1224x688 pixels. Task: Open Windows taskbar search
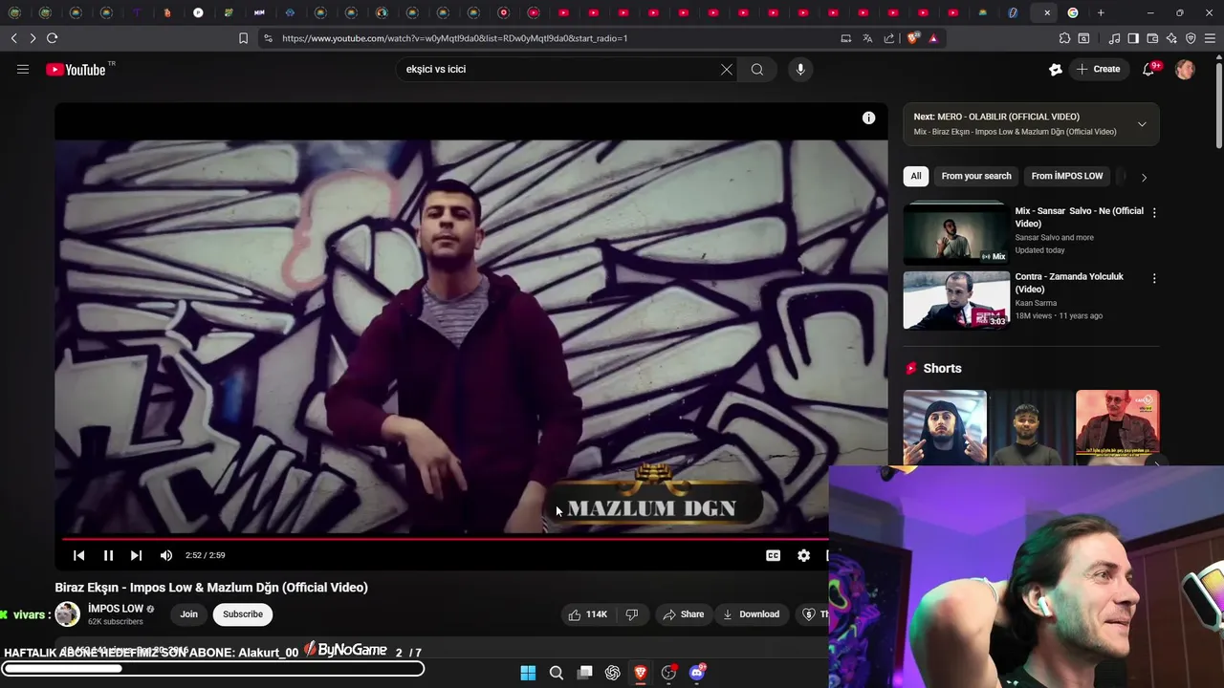click(557, 673)
